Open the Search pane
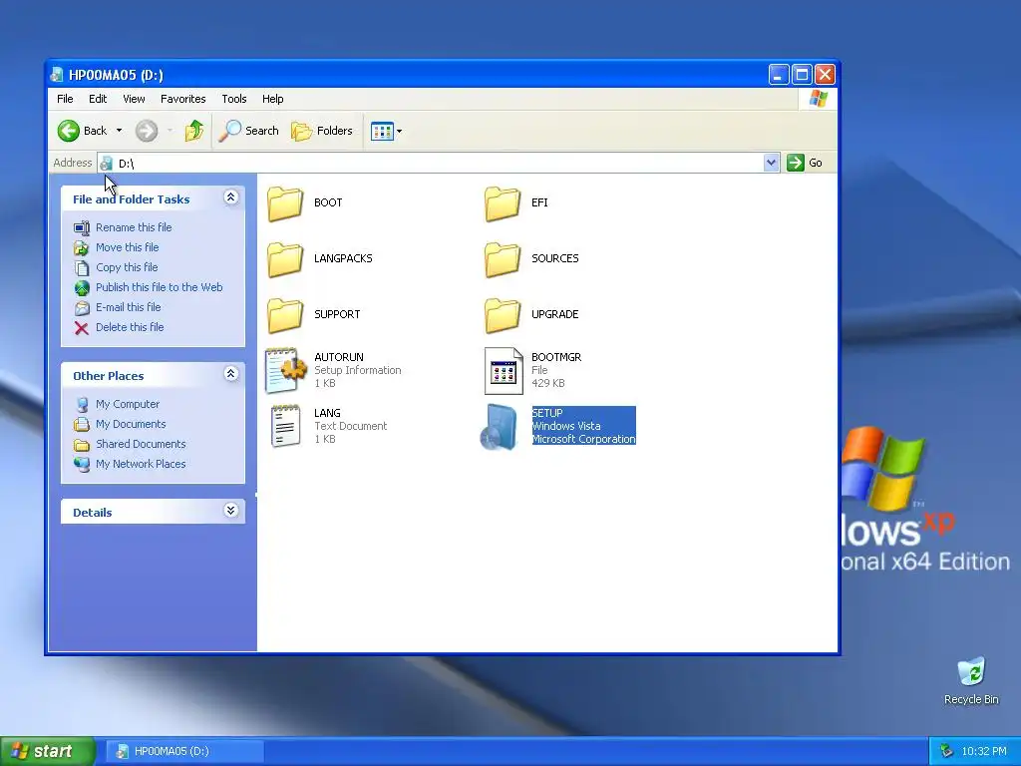Viewport: 1021px width, 766px height. (248, 131)
